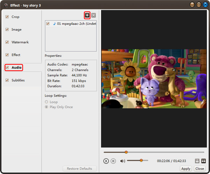The height and width of the screenshot is (174, 210).
Task: Click the Apply button
Action: pos(186,169)
